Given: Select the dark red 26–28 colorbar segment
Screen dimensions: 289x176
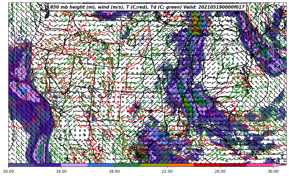Looking at the screenshot, I should pyautogui.click(x=233, y=165).
